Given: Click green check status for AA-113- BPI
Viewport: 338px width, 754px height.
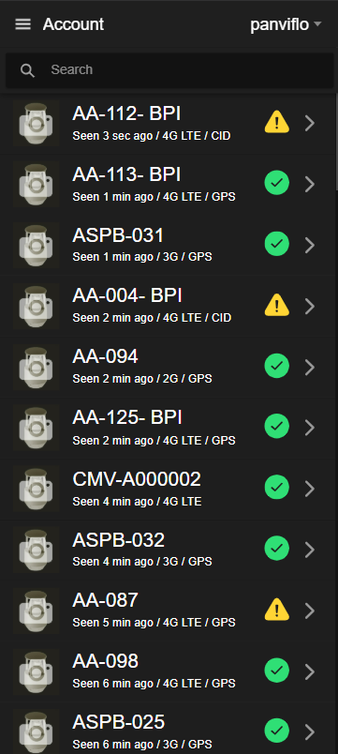Looking at the screenshot, I should pyautogui.click(x=276, y=183).
